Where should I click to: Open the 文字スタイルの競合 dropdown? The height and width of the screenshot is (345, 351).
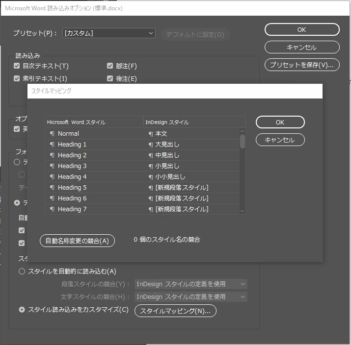pos(191,297)
